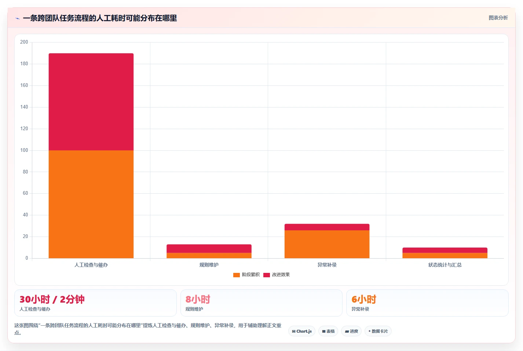Click the orange segment of 人工检查与催办 bar
The image size is (523, 351).
pos(91,204)
